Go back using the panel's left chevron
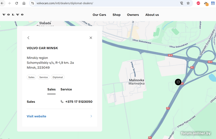The image size is (216, 139). pyautogui.click(x=28, y=38)
